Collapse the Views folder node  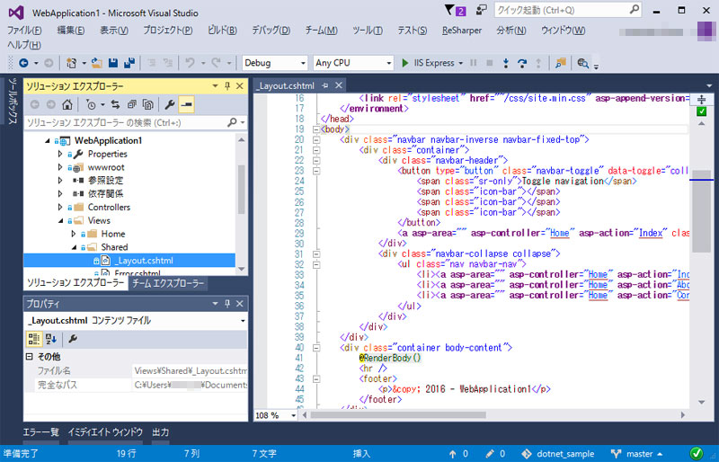[60, 221]
